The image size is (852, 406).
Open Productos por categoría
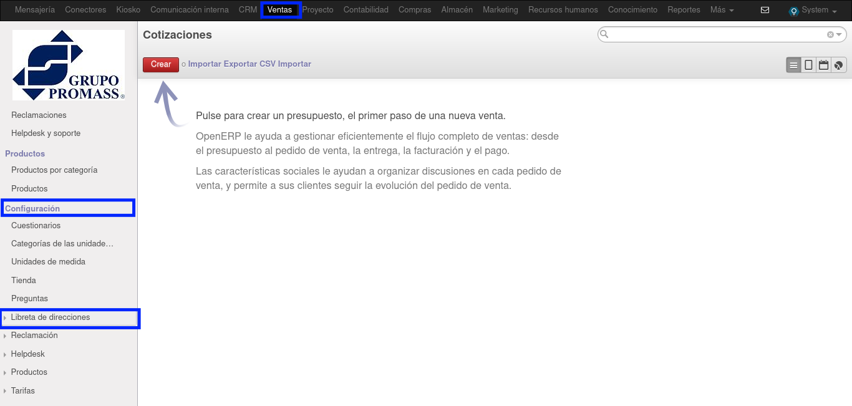[x=54, y=170]
